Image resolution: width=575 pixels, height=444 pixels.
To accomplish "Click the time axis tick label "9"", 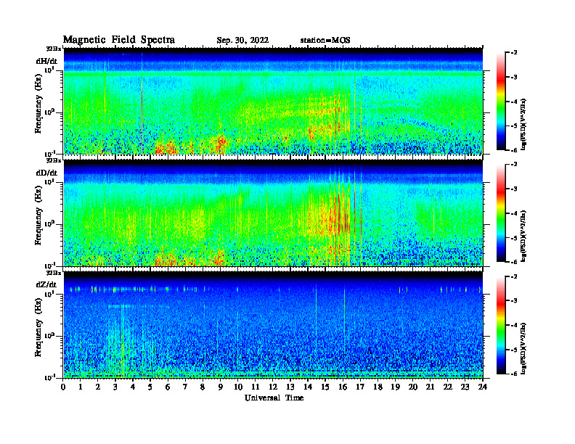I will (220, 387).
